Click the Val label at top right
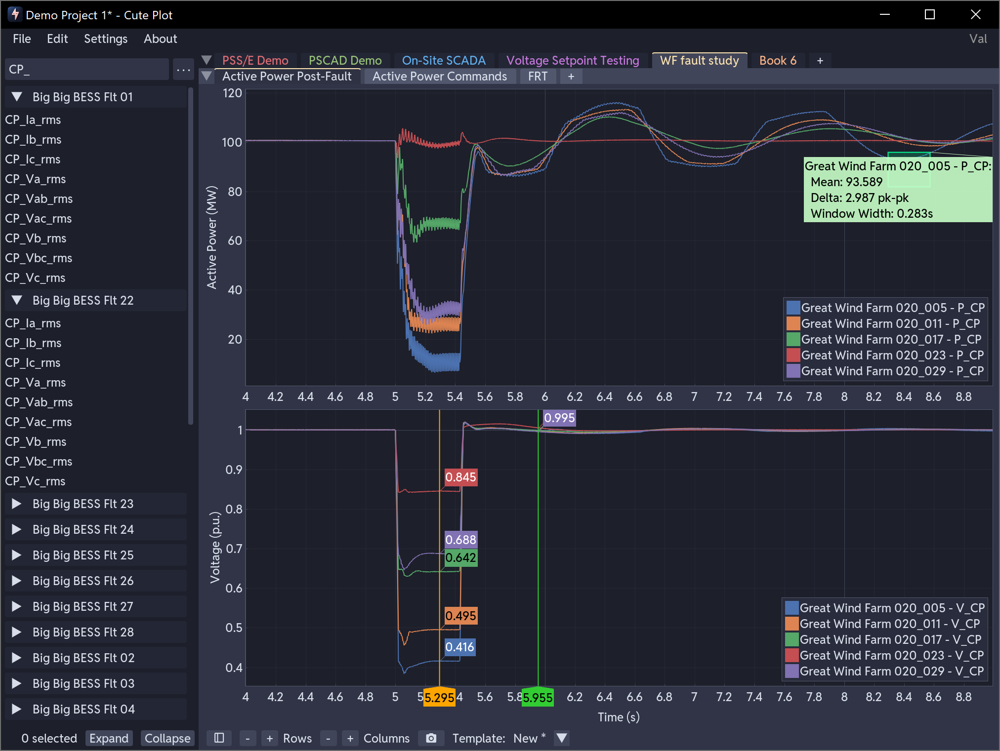Viewport: 1000px width, 751px height. tap(978, 39)
